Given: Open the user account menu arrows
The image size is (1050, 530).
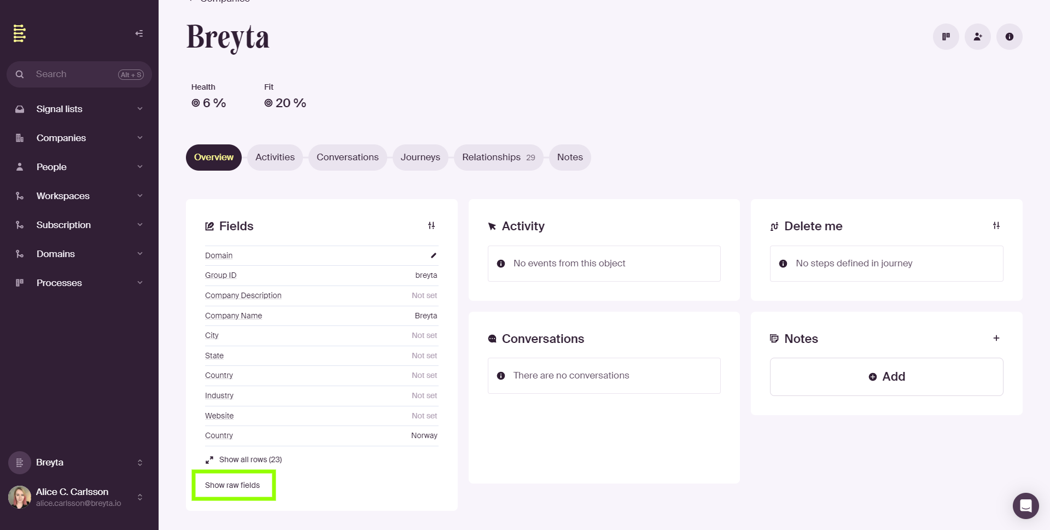Looking at the screenshot, I should coord(140,497).
